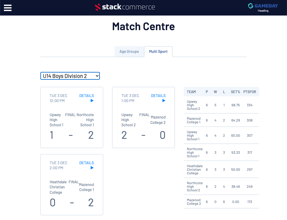287x220 pixels.
Task: Select Heathdale Christian College ladder row
Action: point(195,170)
